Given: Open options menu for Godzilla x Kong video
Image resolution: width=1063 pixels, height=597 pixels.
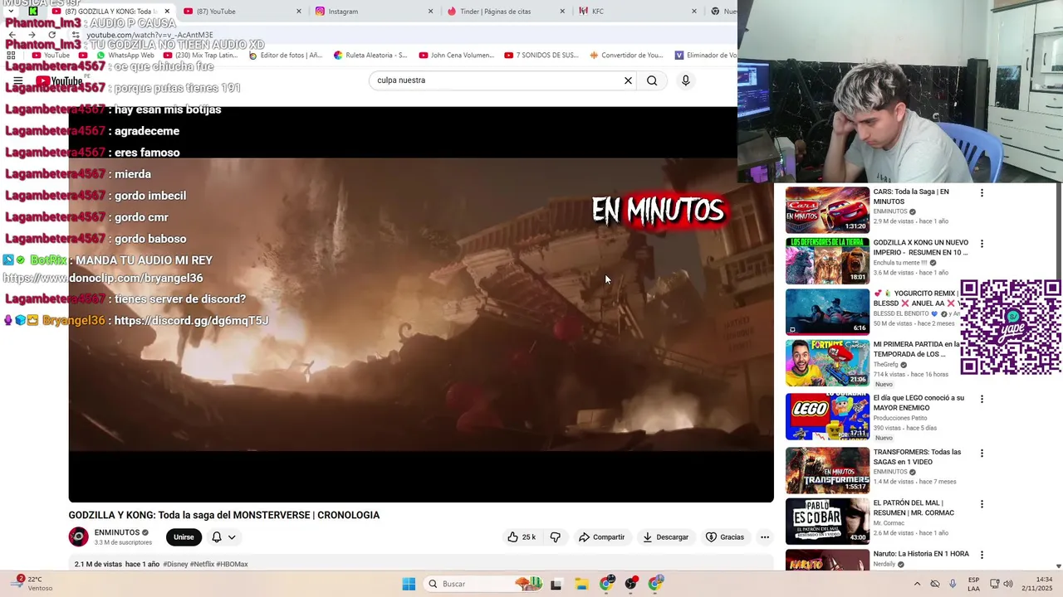Looking at the screenshot, I should pyautogui.click(x=982, y=245).
